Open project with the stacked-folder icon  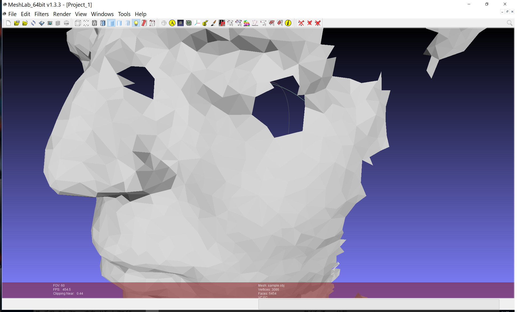(17, 23)
